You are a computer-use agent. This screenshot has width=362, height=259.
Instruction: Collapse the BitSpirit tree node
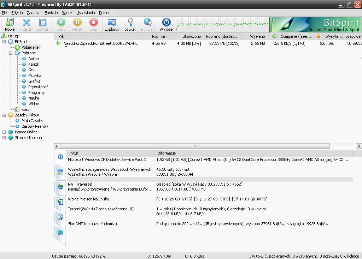[x=4, y=42]
